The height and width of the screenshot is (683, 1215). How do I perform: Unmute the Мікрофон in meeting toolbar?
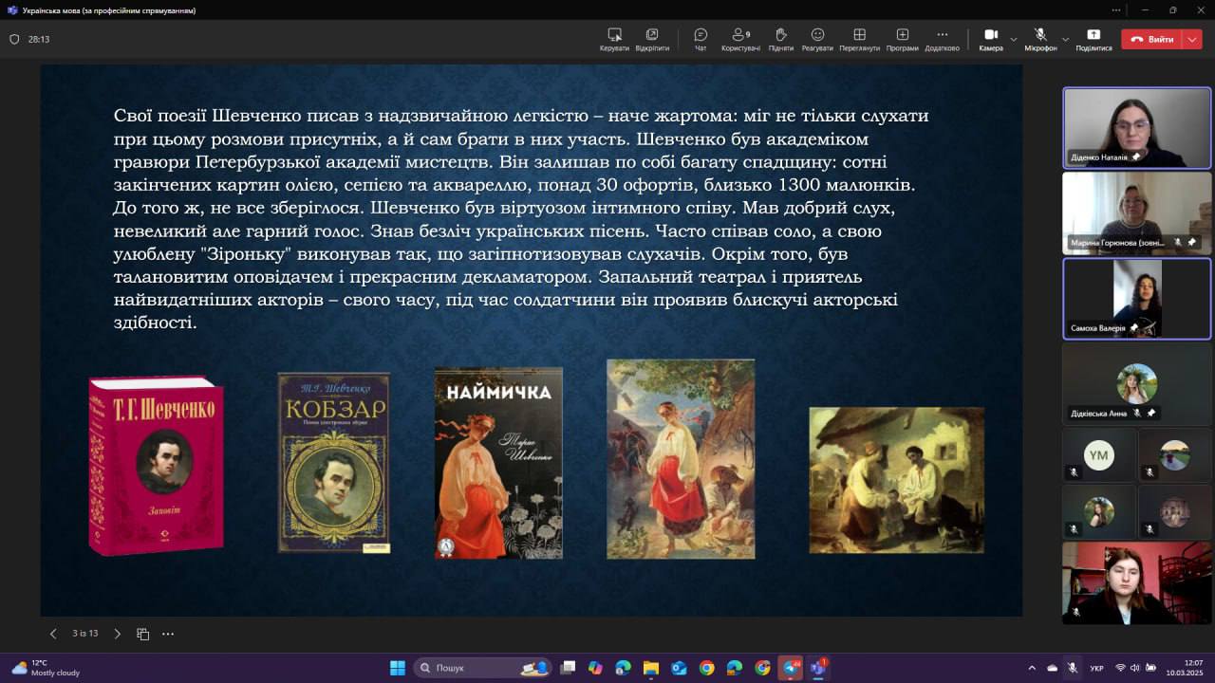(x=1040, y=39)
